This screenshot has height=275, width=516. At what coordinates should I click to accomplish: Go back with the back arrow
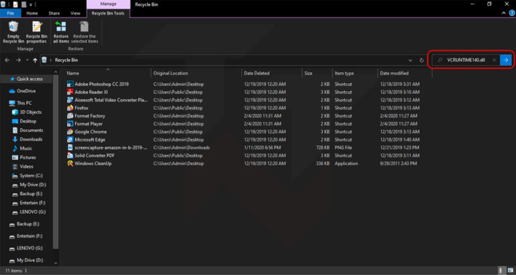7,60
